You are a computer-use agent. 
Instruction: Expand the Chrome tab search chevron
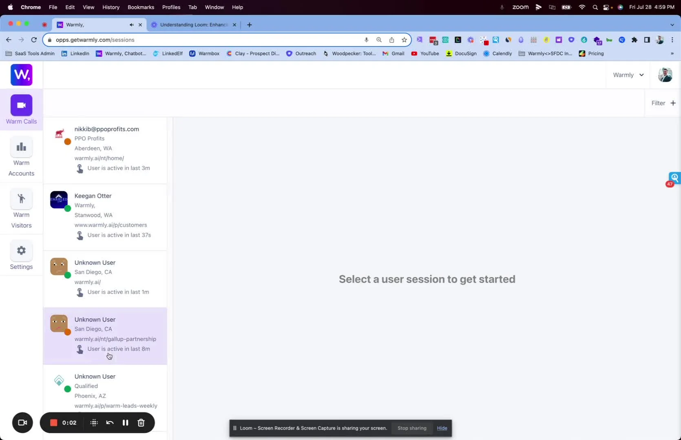672,25
